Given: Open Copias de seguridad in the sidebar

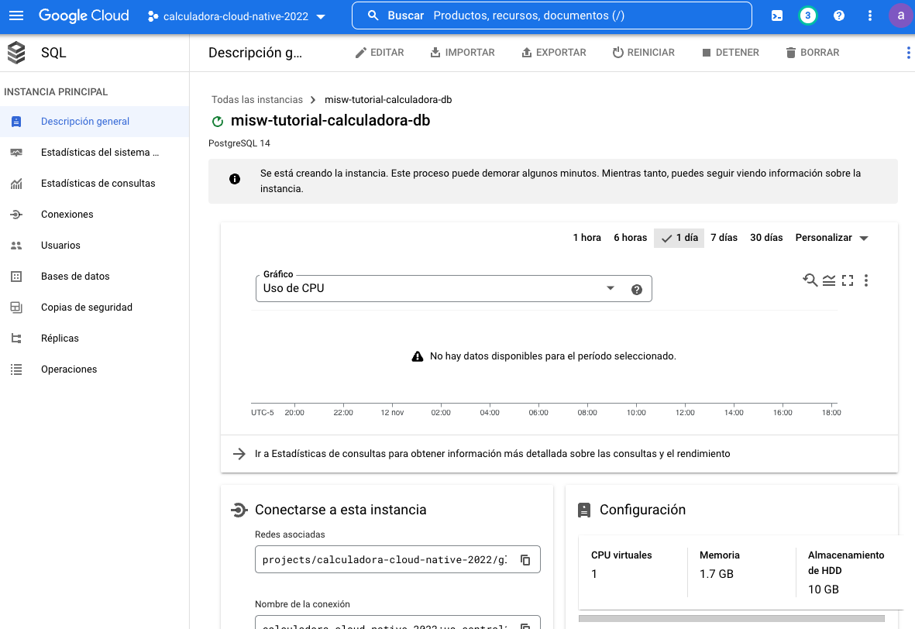Looking at the screenshot, I should click(95, 307).
